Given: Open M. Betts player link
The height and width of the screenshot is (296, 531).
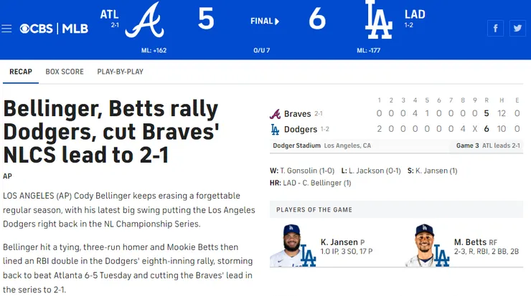Looking at the screenshot, I should click(x=470, y=242).
